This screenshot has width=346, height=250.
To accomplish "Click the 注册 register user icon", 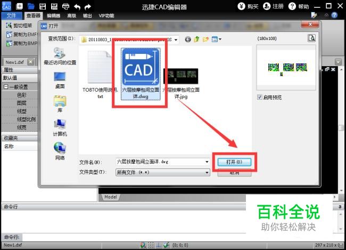I will 267,6.
